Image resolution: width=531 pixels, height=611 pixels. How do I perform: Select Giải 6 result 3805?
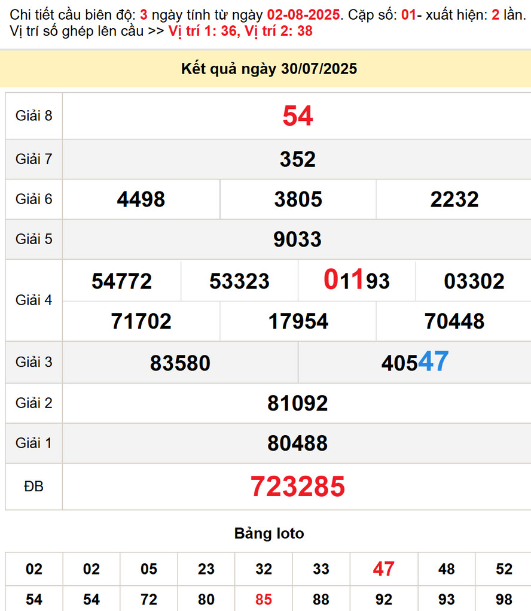(298, 199)
